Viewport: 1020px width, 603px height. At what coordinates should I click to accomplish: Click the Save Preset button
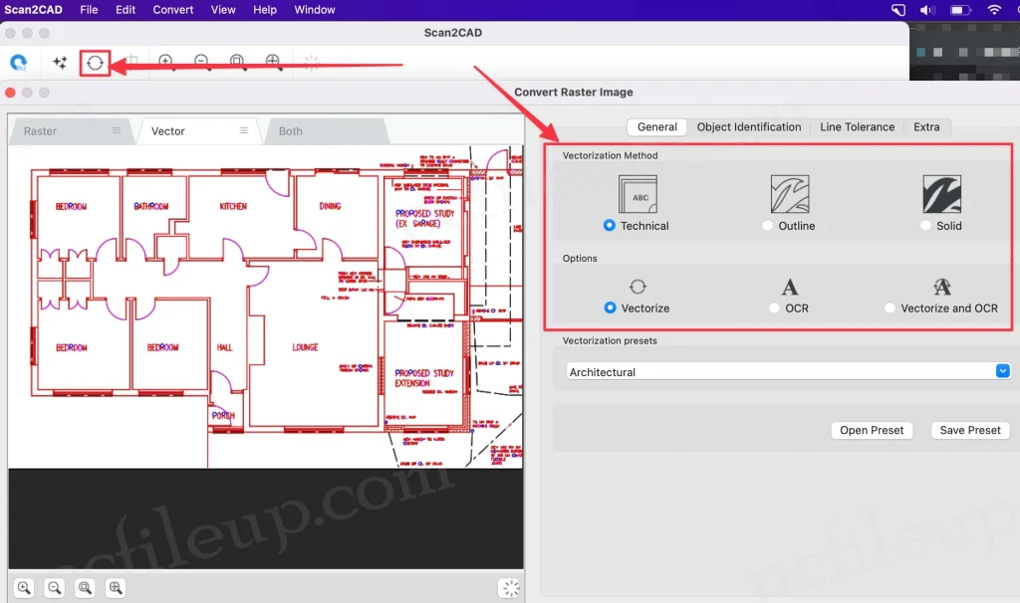(969, 430)
